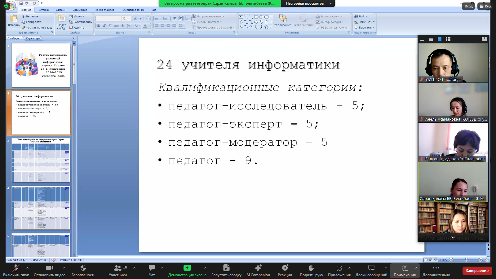The width and height of the screenshot is (496, 279).
Task: Open Whiteboards from the toolbar
Action: [371, 270]
